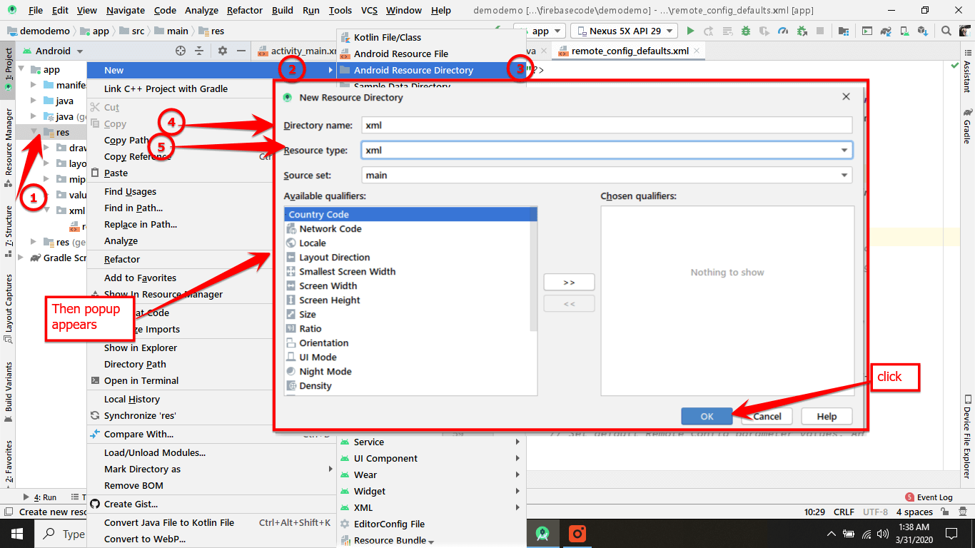Image resolution: width=975 pixels, height=548 pixels.
Task: Run the app with the green play icon
Action: (x=689, y=31)
